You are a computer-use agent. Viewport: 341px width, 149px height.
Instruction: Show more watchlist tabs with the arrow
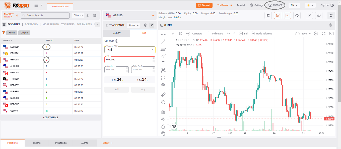tap(97, 24)
